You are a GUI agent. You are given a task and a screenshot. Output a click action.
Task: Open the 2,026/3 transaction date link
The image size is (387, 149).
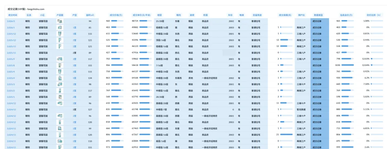click(11, 21)
